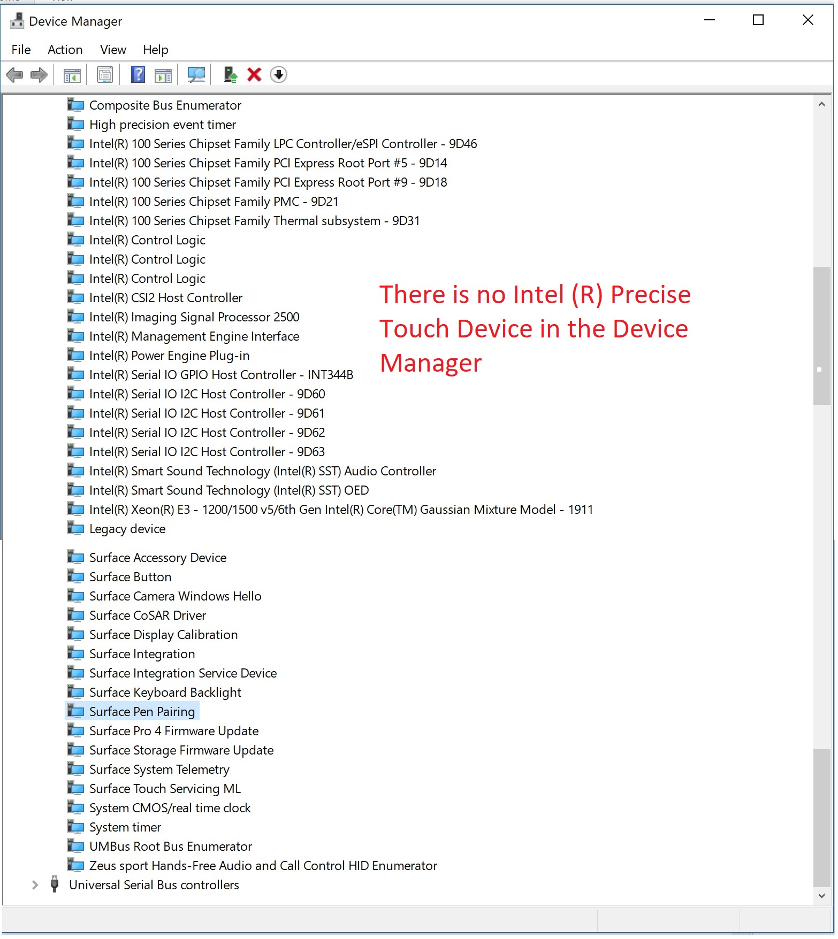Select Intel(R) SST Audio Controller entry
The width and height of the screenshot is (838, 939).
263,471
